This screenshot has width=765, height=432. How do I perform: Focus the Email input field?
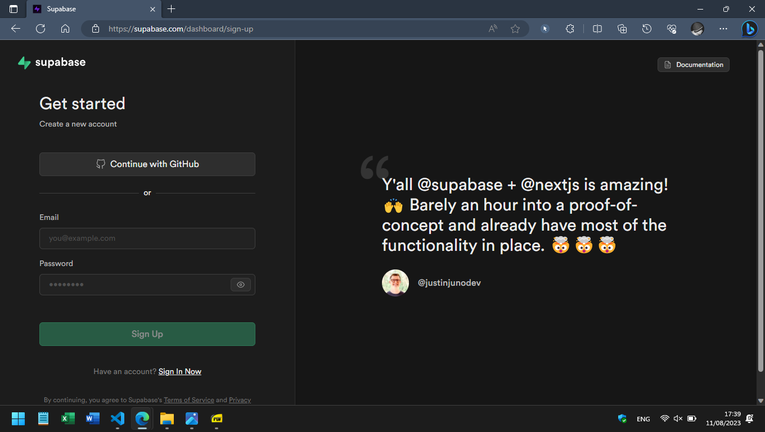147,238
